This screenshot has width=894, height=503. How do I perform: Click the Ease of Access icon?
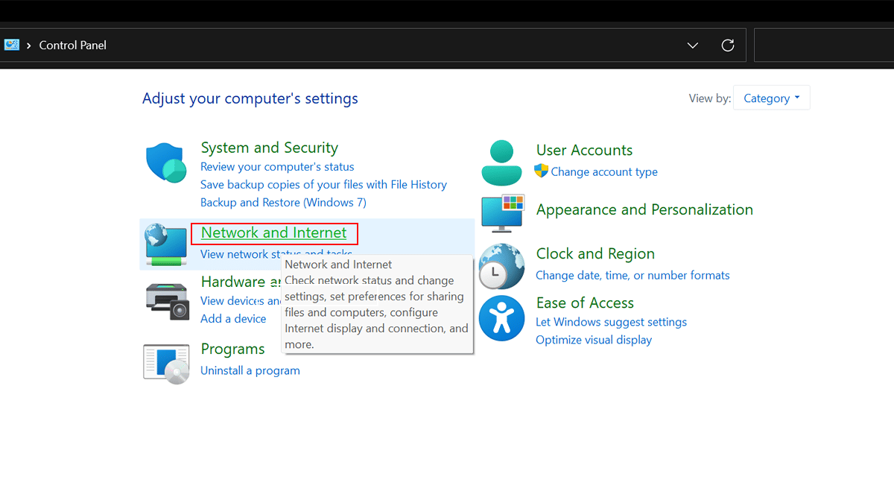[x=501, y=318]
